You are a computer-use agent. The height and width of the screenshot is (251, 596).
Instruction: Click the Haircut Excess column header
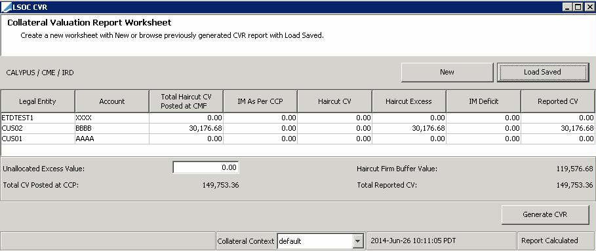(x=408, y=101)
